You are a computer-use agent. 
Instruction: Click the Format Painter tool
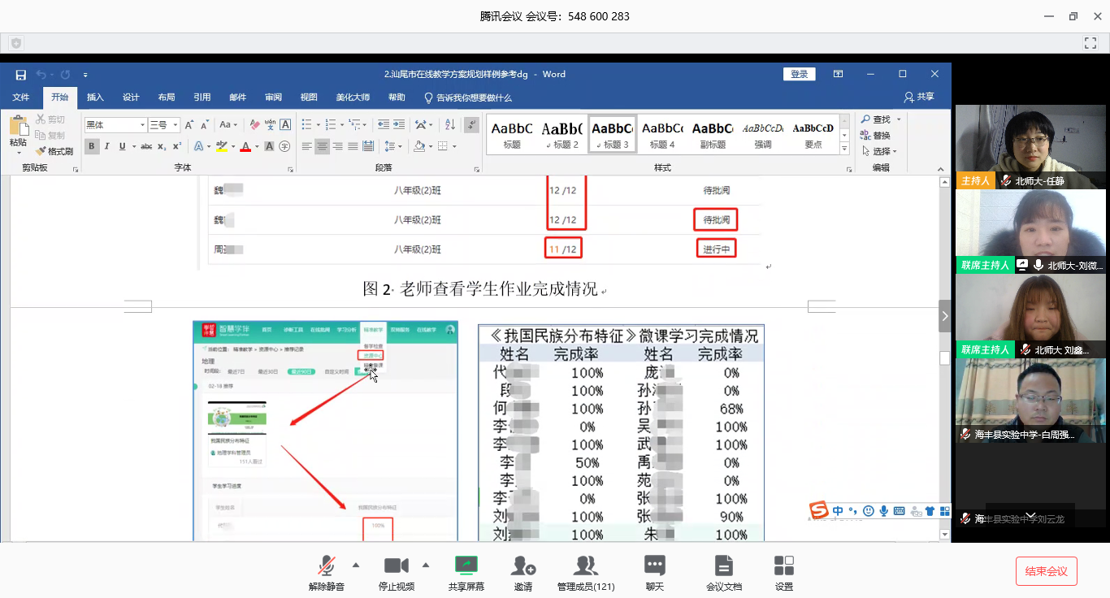click(54, 151)
